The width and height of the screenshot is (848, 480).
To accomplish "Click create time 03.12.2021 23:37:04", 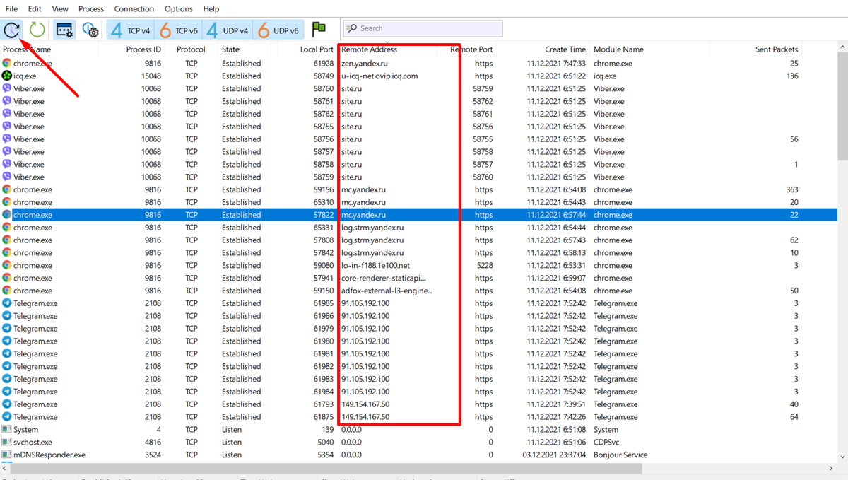I will point(554,455).
